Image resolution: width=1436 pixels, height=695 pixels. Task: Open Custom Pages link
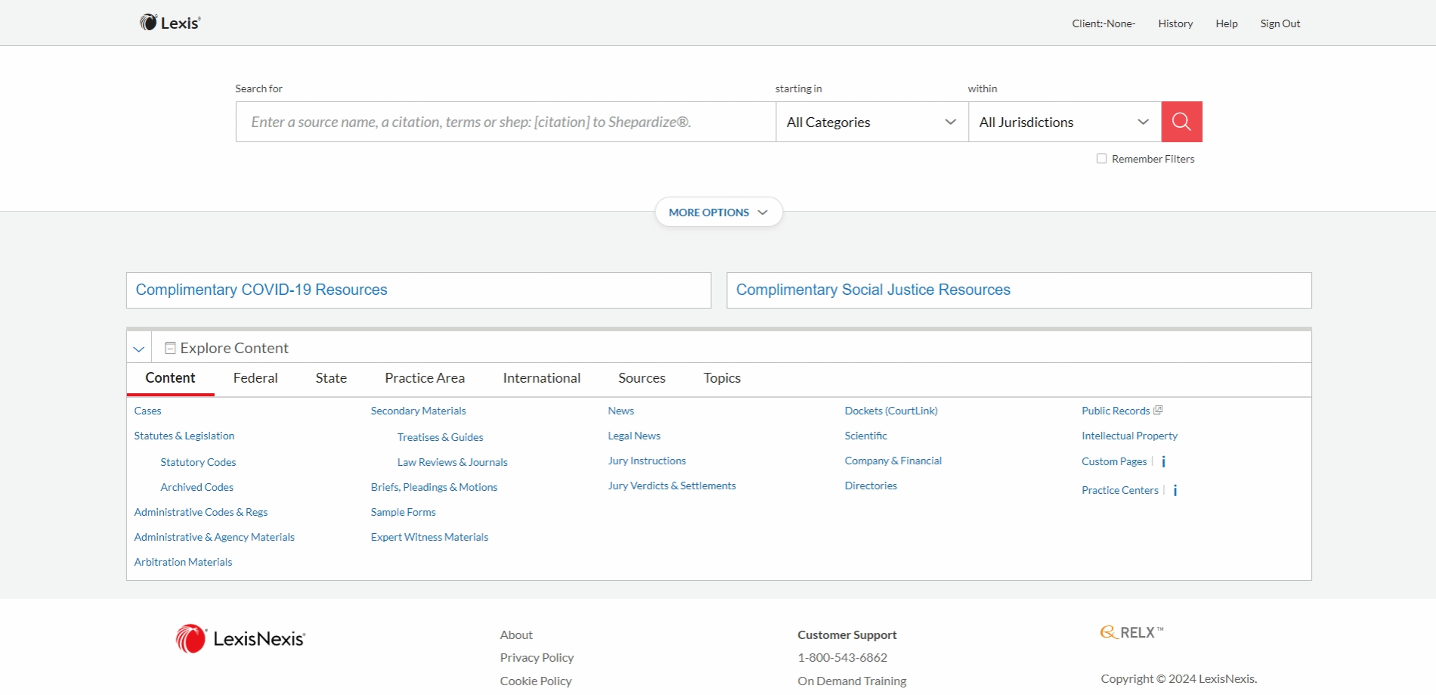[1114, 461]
